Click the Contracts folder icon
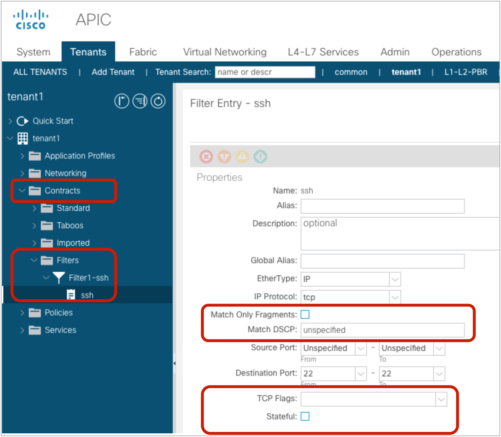This screenshot has height=437, width=501. [x=35, y=191]
